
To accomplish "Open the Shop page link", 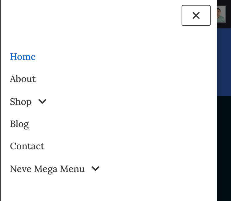I will [21, 102].
